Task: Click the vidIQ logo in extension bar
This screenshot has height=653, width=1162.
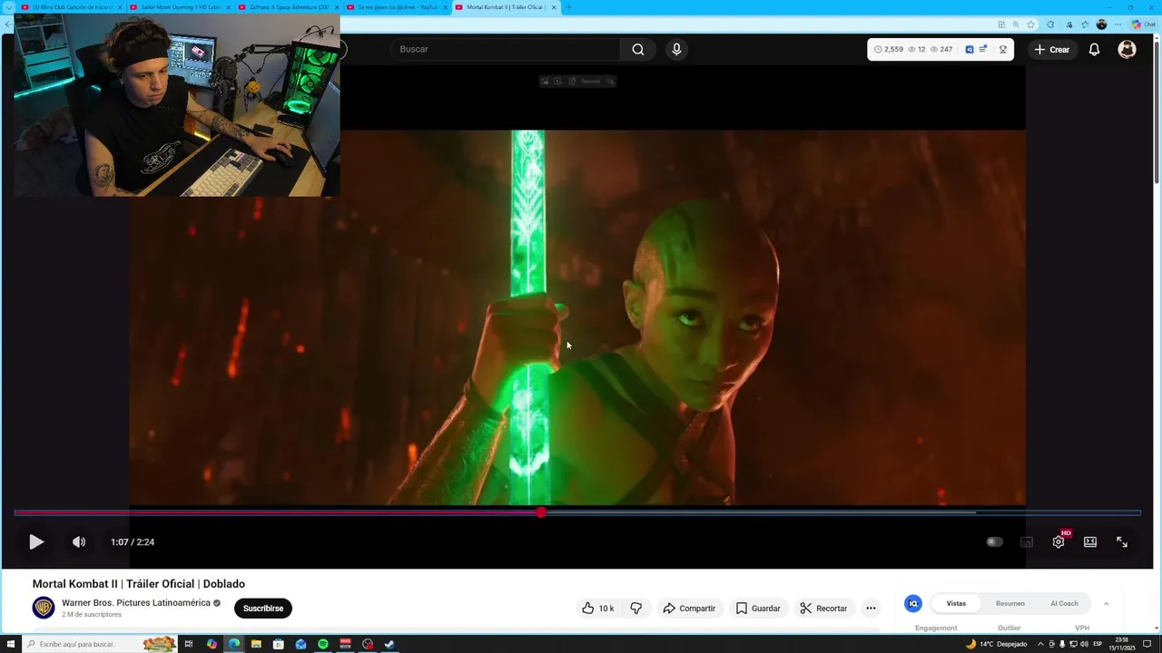Action: pos(970,50)
